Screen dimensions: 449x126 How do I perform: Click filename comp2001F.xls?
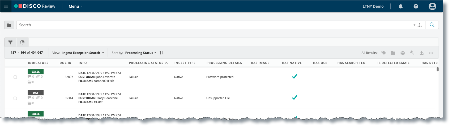(x=104, y=81)
